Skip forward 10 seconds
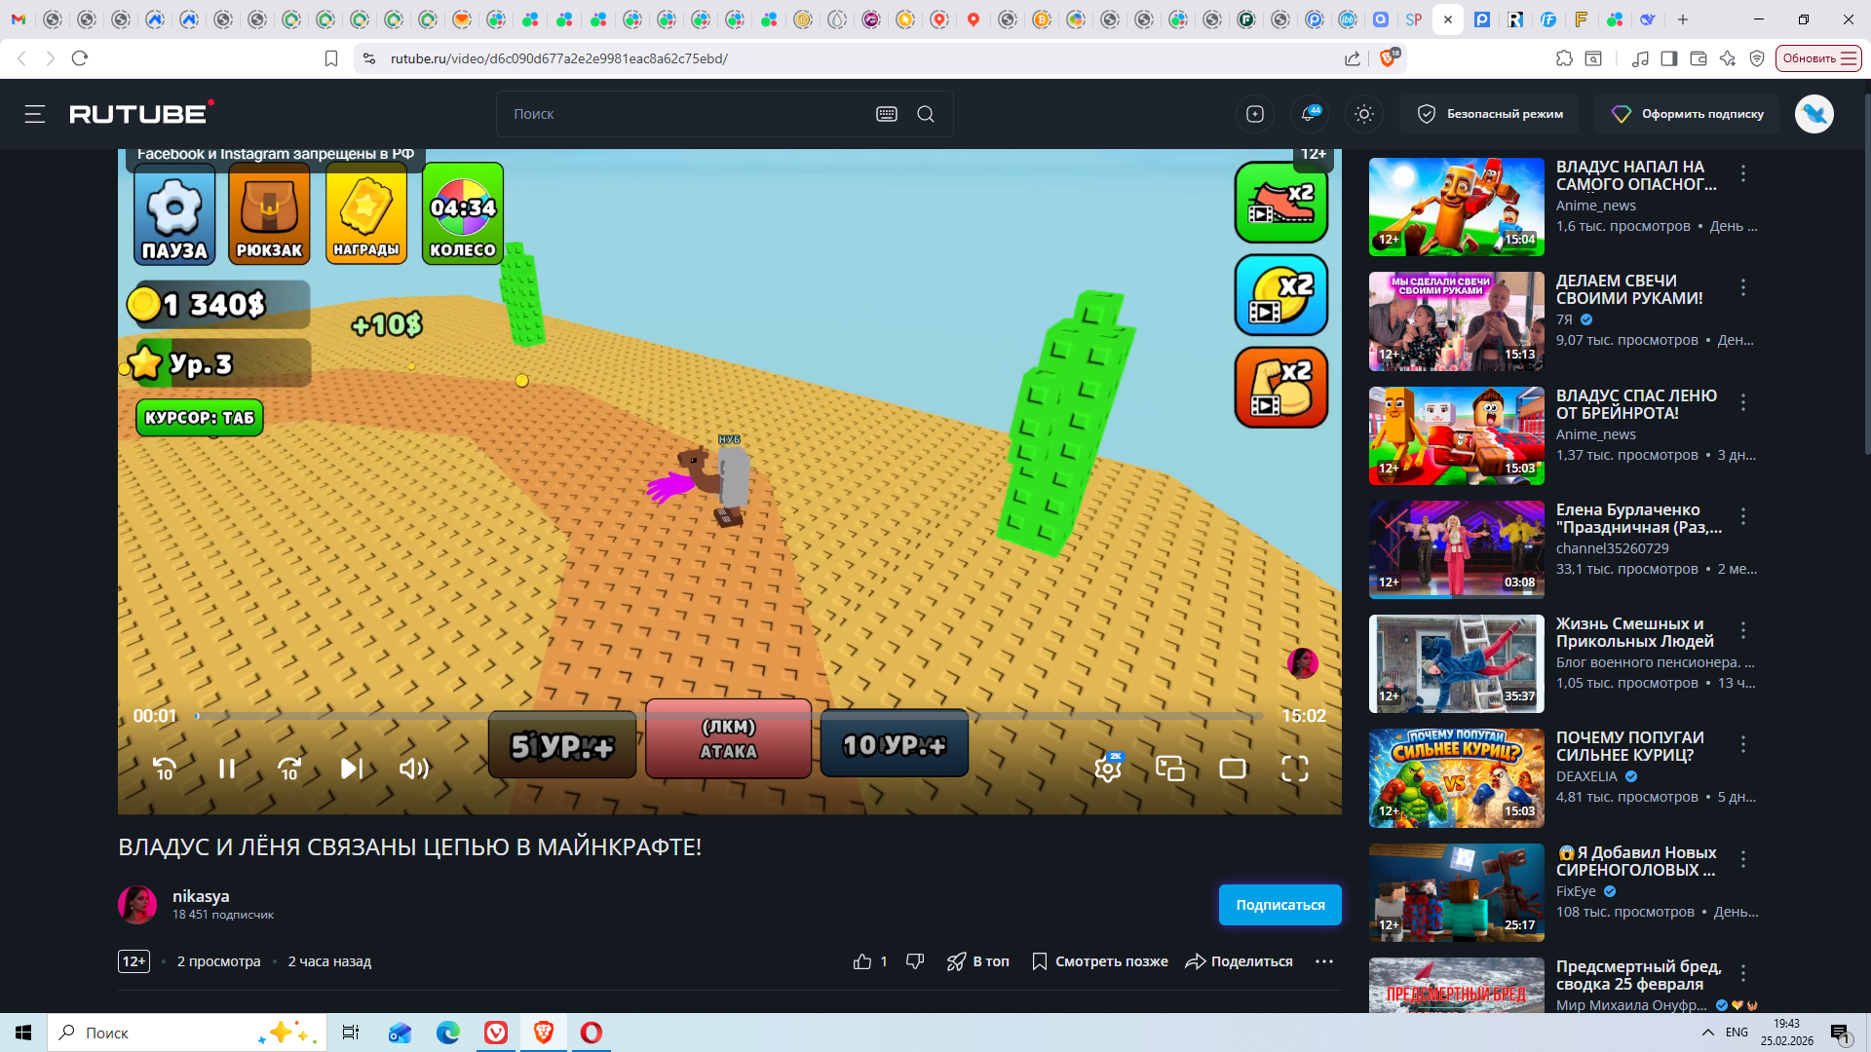Image resolution: width=1871 pixels, height=1052 pixels. tap(289, 769)
